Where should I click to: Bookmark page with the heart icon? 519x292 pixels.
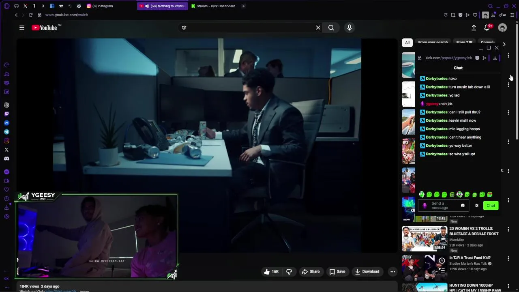click(x=475, y=15)
